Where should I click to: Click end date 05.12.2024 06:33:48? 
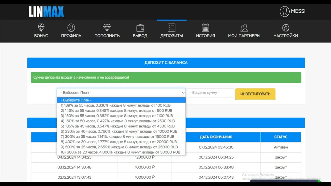pos(216,167)
